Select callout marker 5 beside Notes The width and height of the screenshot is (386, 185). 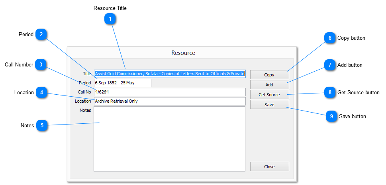(42, 125)
